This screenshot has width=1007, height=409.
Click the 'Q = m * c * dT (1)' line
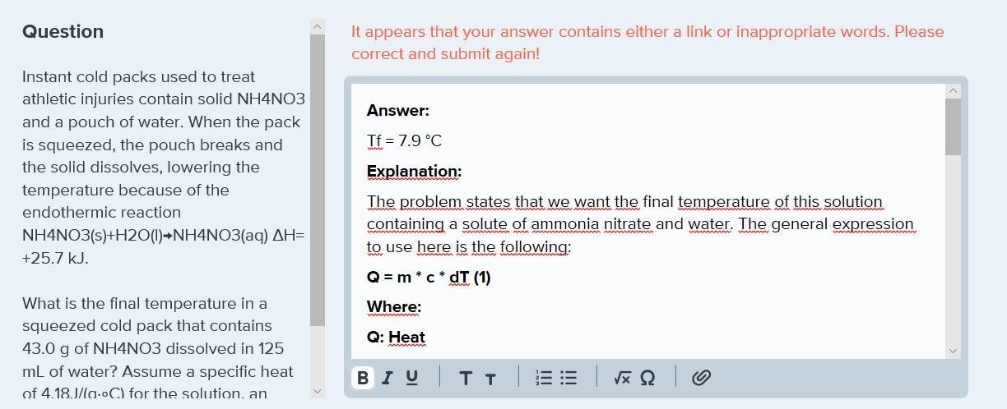coord(429,278)
